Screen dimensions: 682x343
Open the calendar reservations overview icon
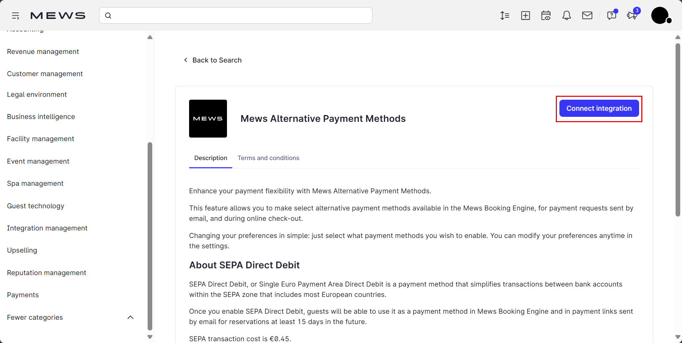pyautogui.click(x=546, y=16)
